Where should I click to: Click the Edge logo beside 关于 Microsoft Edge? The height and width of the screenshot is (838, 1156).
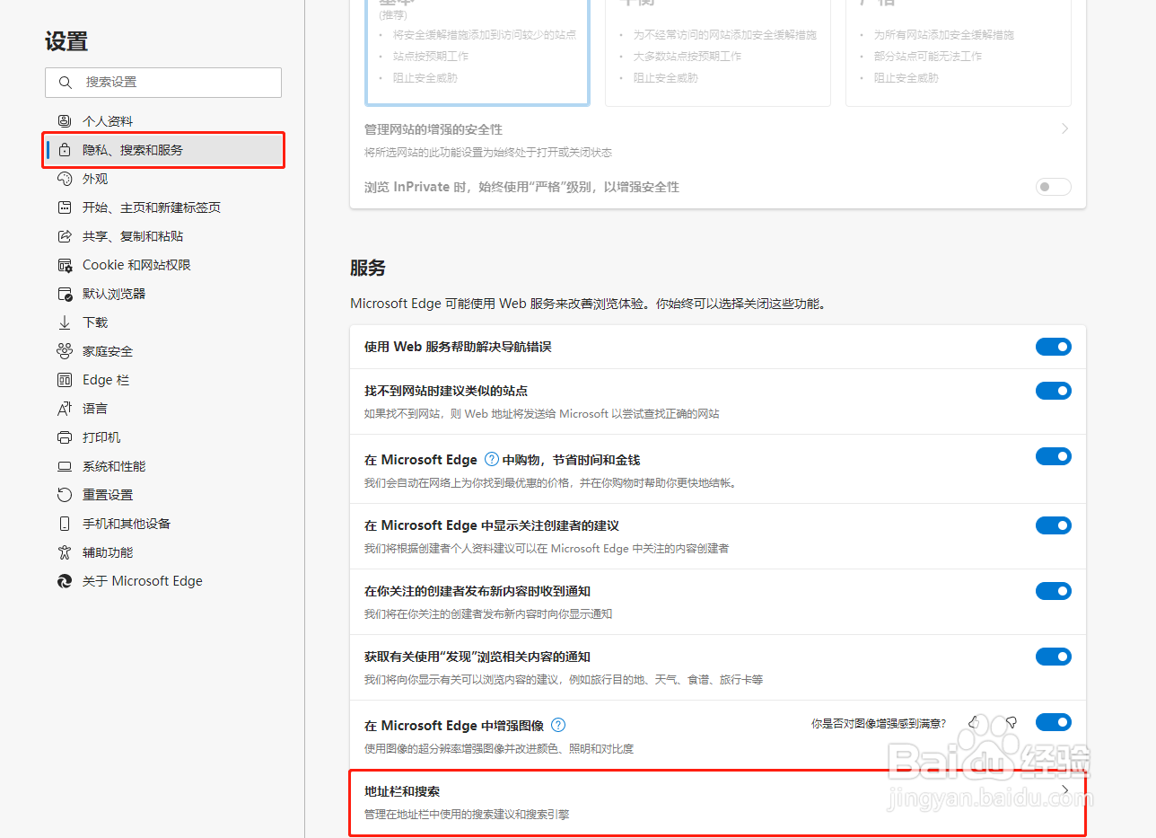[65, 581]
